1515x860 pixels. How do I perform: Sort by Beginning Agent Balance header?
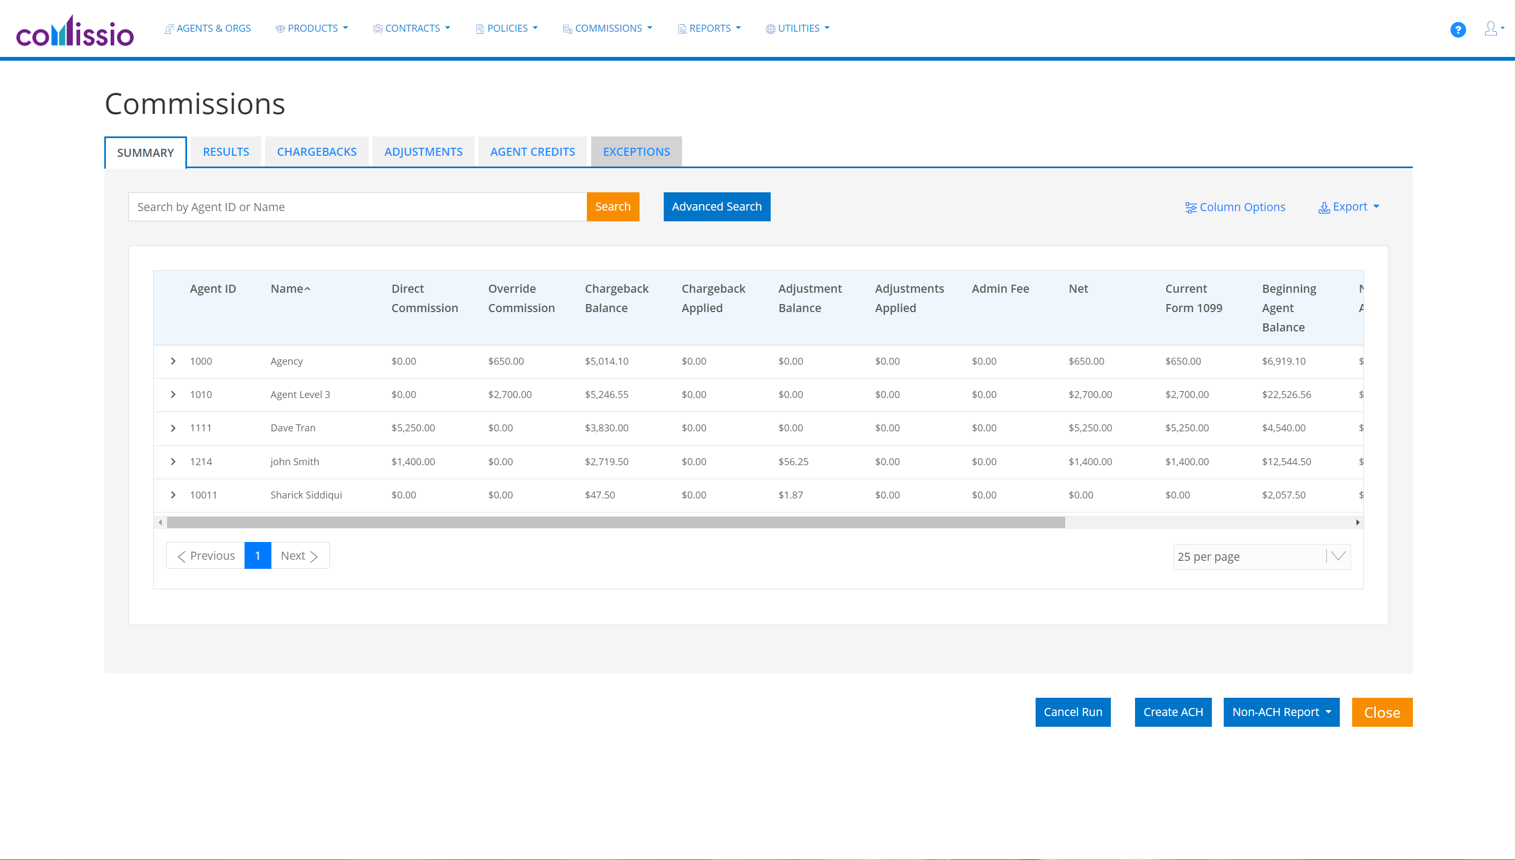(1289, 308)
